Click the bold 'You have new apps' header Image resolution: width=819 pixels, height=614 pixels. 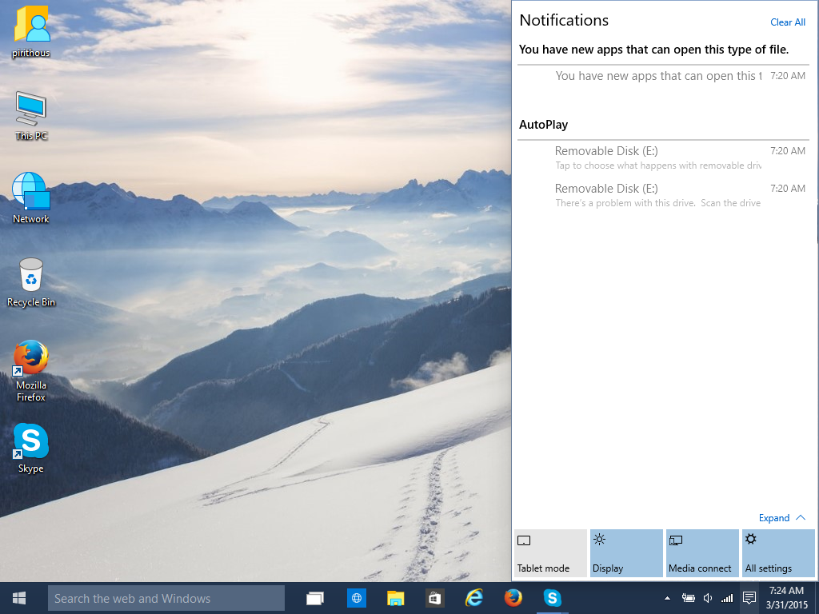653,50
